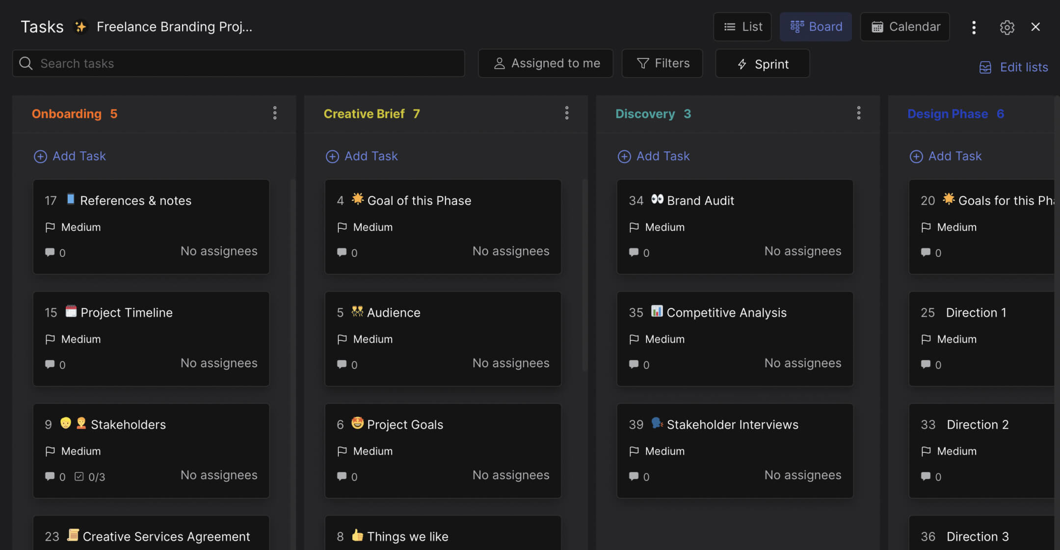Open the Onboarding column options menu
This screenshot has height=550, width=1060.
pyautogui.click(x=275, y=113)
